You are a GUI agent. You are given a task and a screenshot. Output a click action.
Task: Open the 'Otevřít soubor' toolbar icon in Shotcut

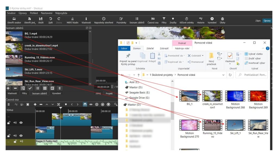[14, 20]
